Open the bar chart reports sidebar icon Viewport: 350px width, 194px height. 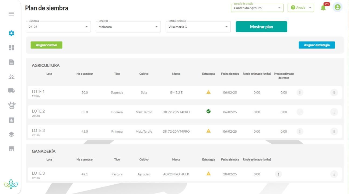point(11,120)
